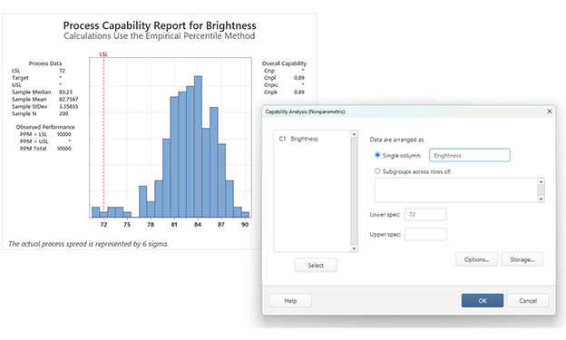Click the Overall Capability heading
This screenshot has width=566, height=340.
pos(284,63)
